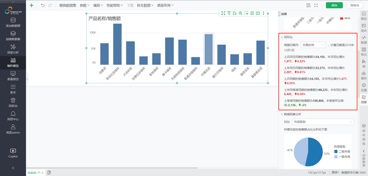Open the 我是admin user profile

point(13,129)
